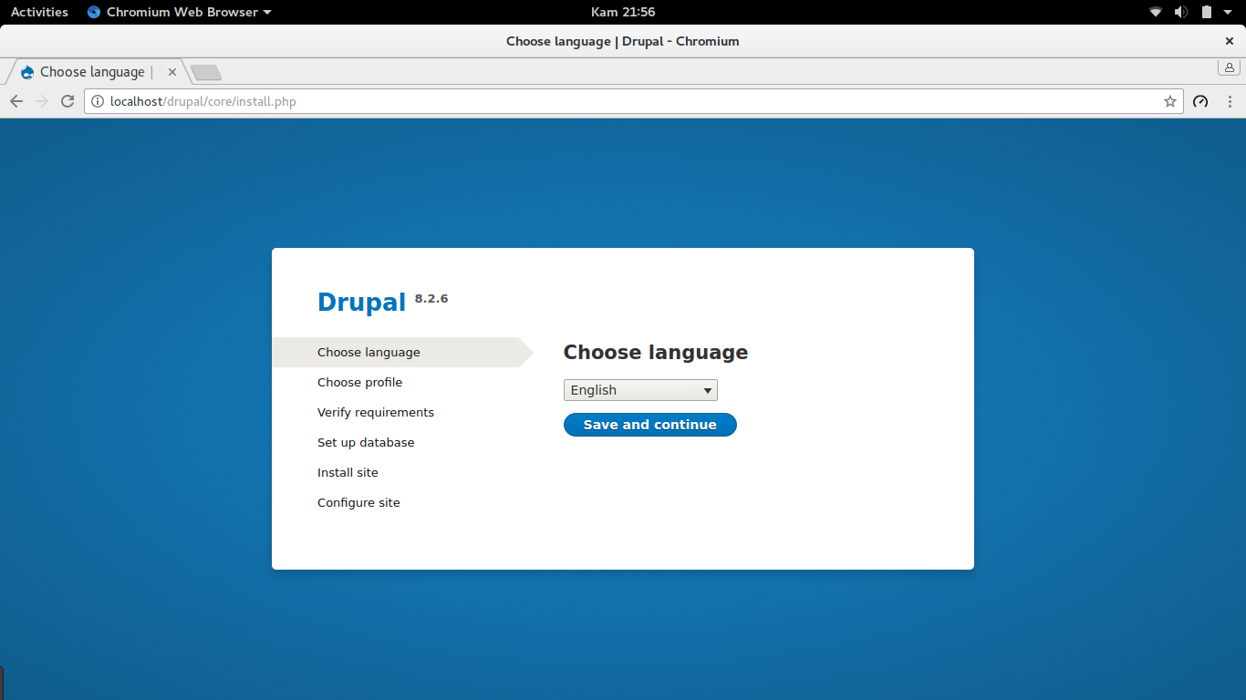Open the Activities overview
Screen dimensions: 1246x700
(39, 12)
